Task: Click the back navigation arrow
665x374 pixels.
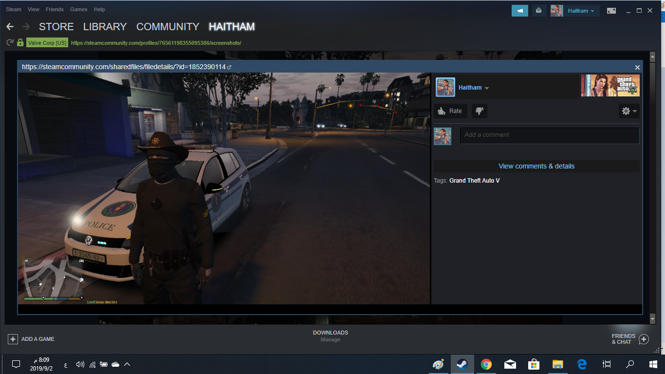Action: [x=10, y=27]
